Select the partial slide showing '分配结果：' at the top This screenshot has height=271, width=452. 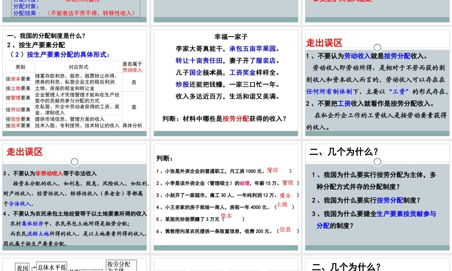point(75,11)
